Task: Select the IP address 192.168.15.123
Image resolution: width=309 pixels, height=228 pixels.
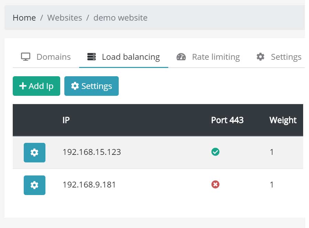Action: pos(92,152)
